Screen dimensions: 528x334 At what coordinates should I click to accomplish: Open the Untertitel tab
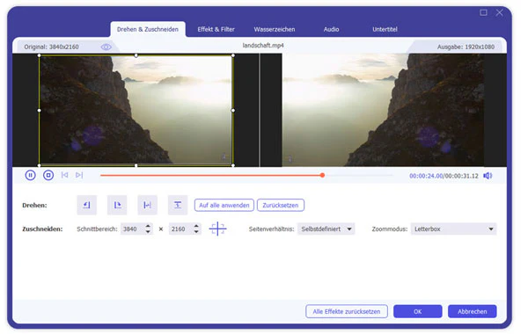click(385, 29)
